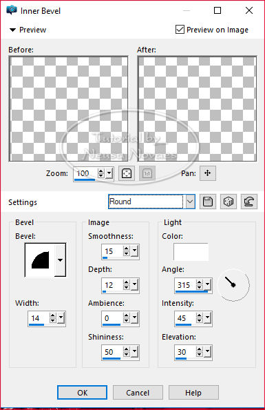The width and height of the screenshot is (265, 410).
Task: Open the Bevel shape dropdown arrow
Action: point(61,260)
